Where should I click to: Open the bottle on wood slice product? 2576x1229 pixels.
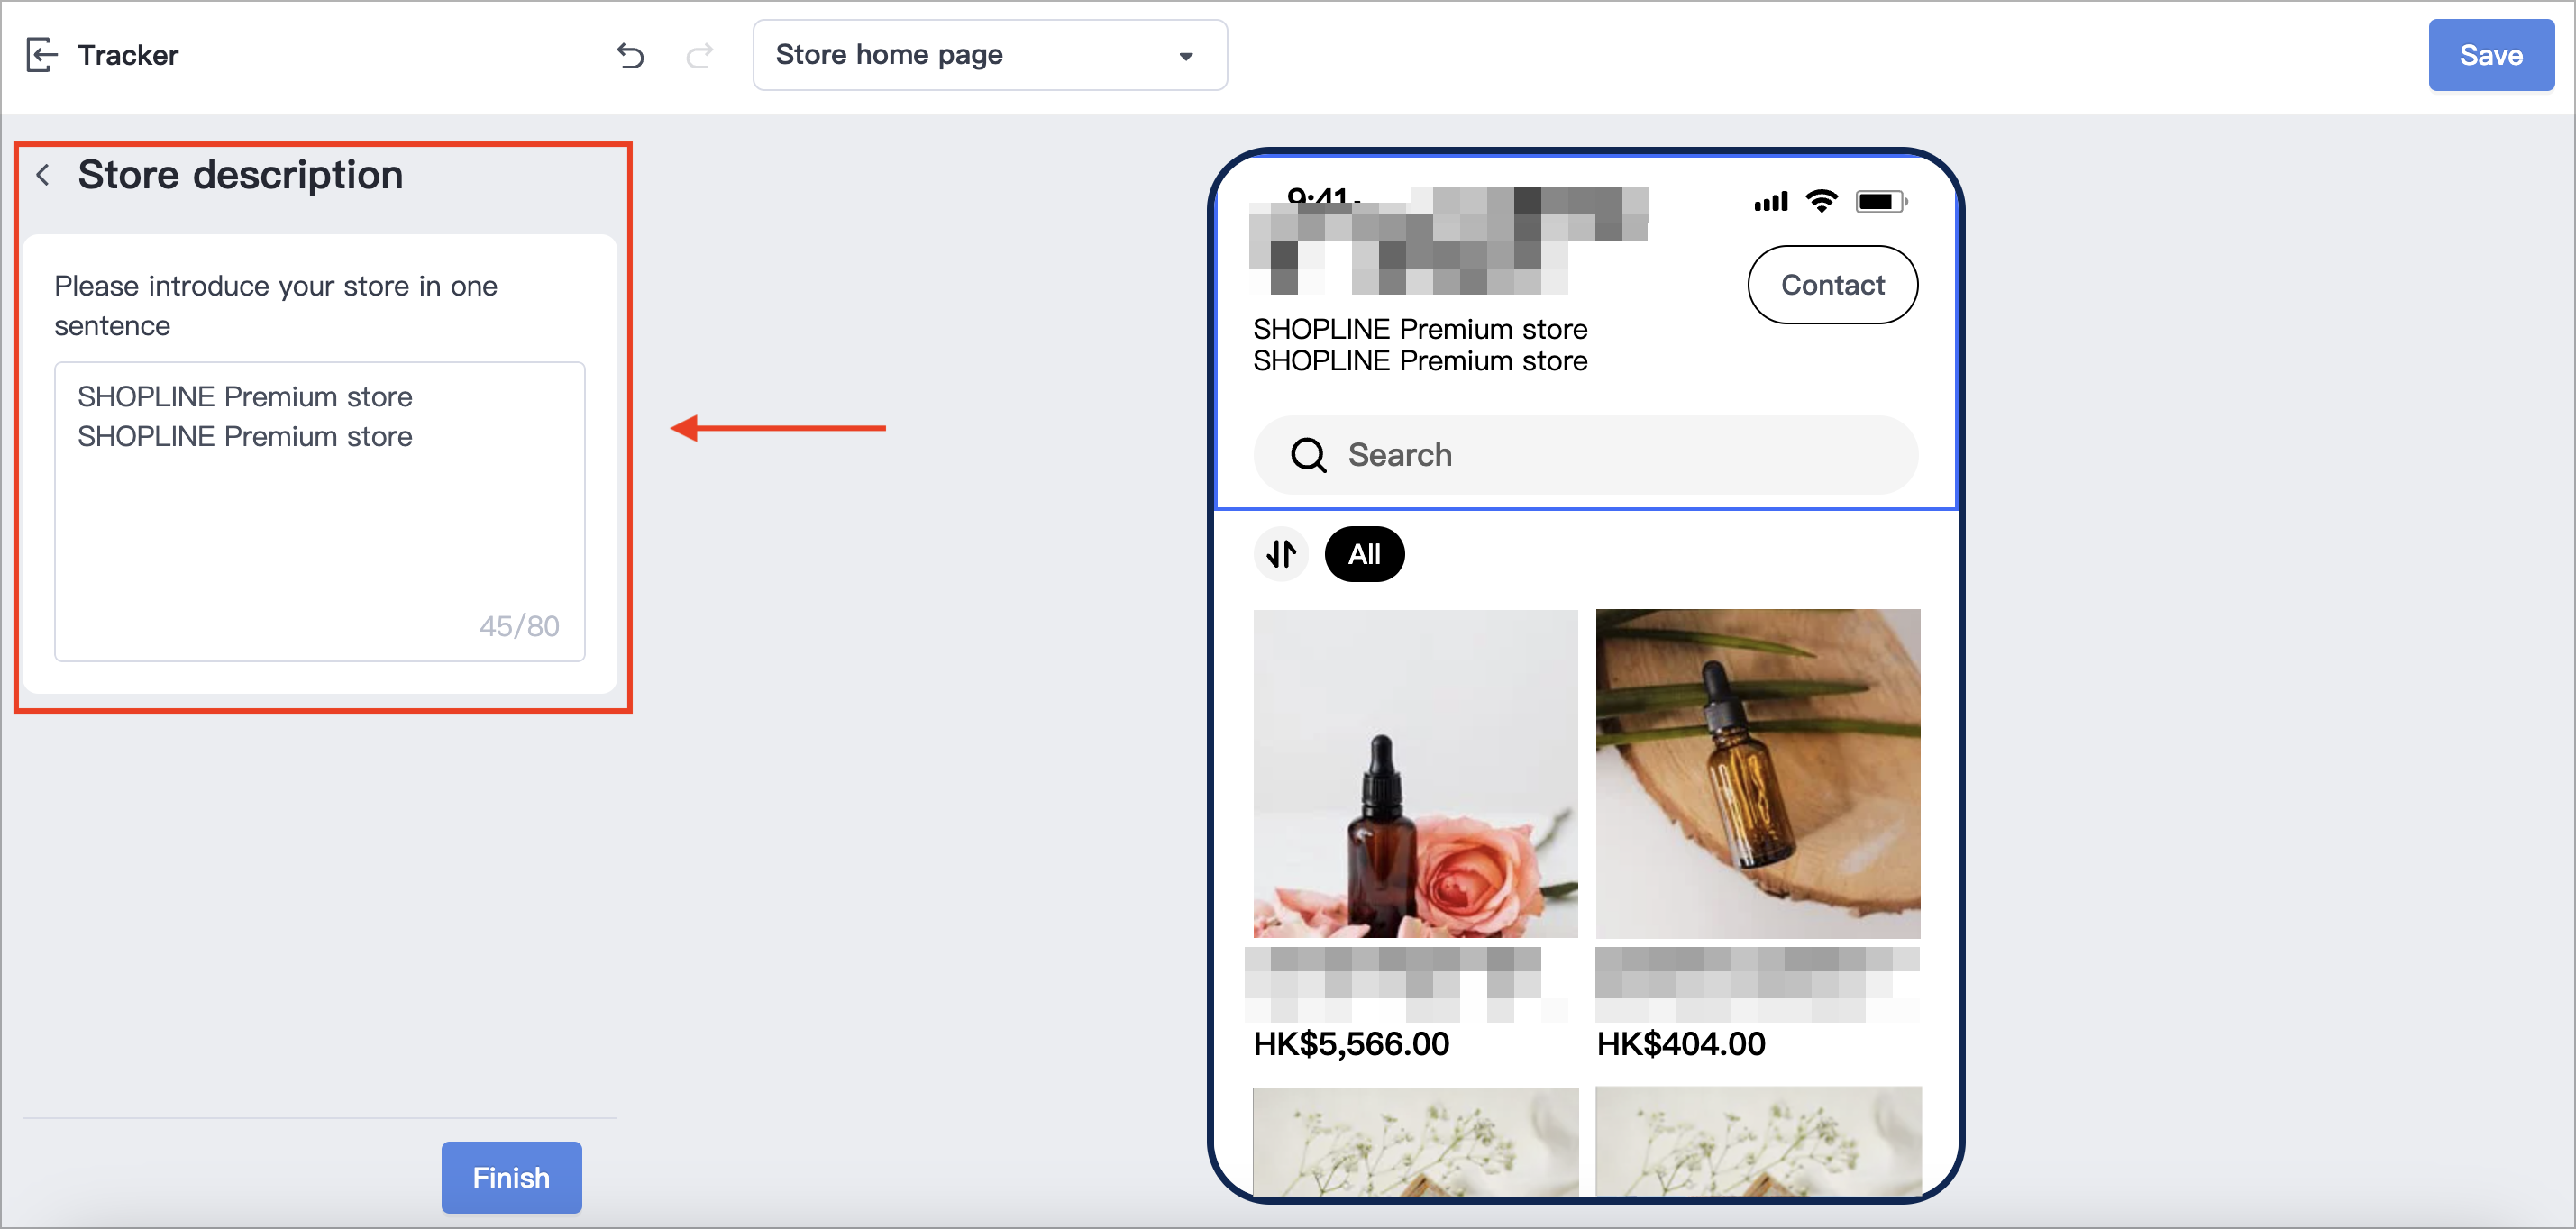click(x=1757, y=773)
